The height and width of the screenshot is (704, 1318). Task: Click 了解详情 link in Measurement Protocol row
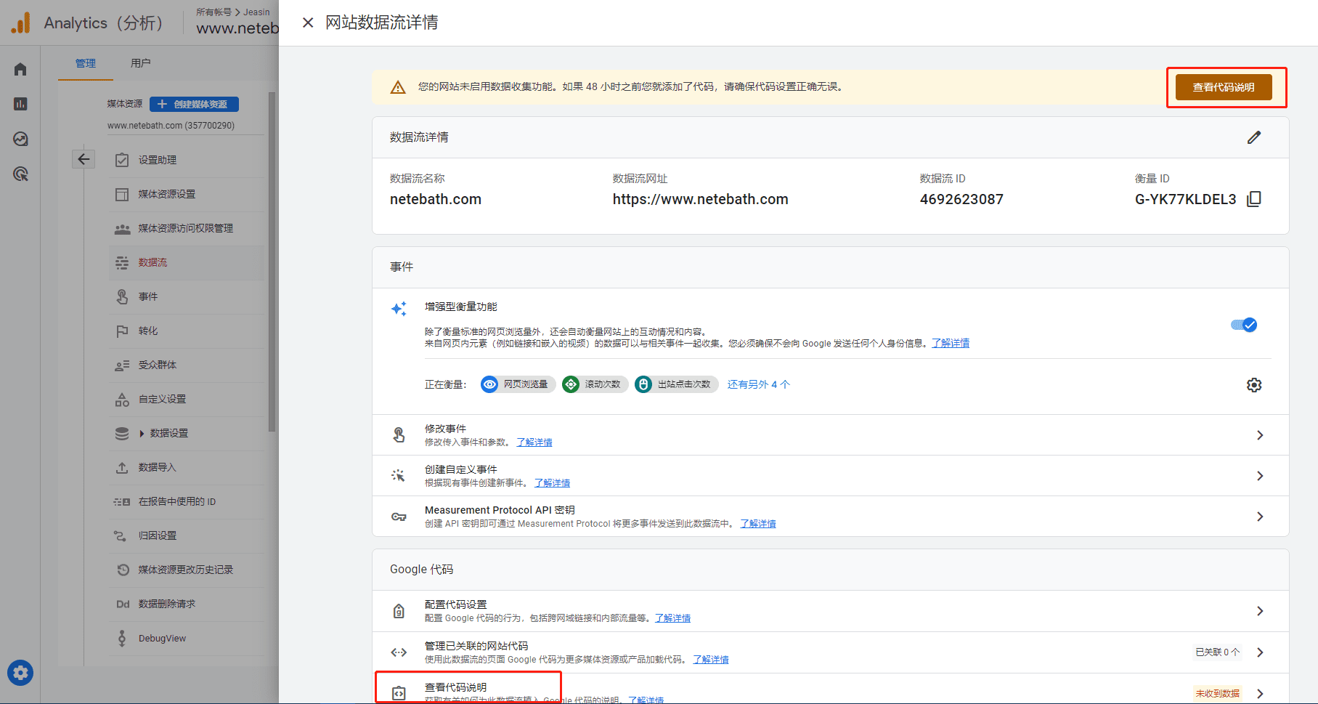coord(758,524)
